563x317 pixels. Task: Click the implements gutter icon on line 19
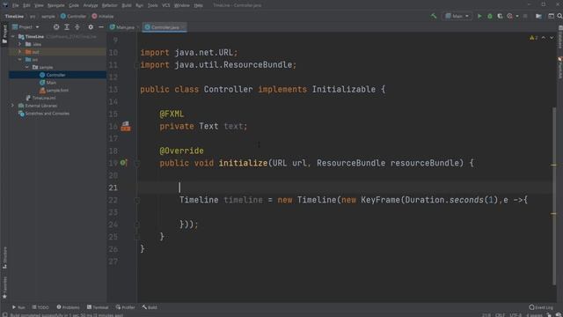[x=123, y=163]
